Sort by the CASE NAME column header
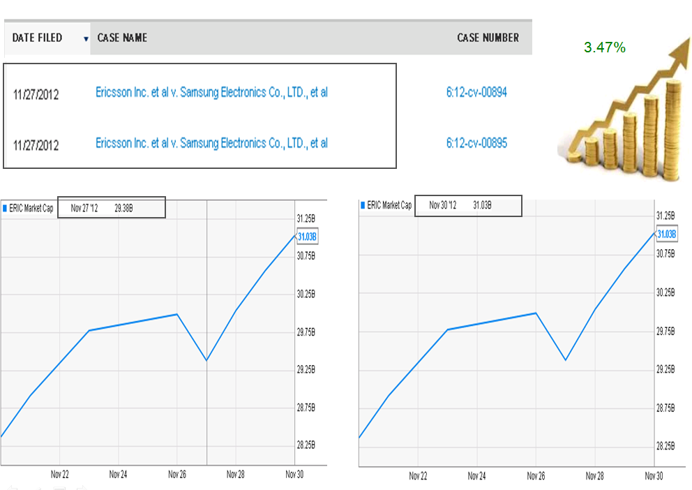692x490 pixels. (122, 38)
